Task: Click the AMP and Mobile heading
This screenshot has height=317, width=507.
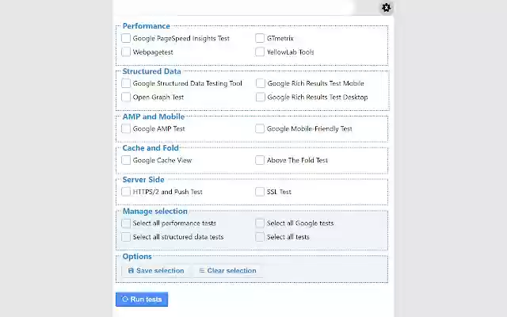Action: [x=154, y=116]
